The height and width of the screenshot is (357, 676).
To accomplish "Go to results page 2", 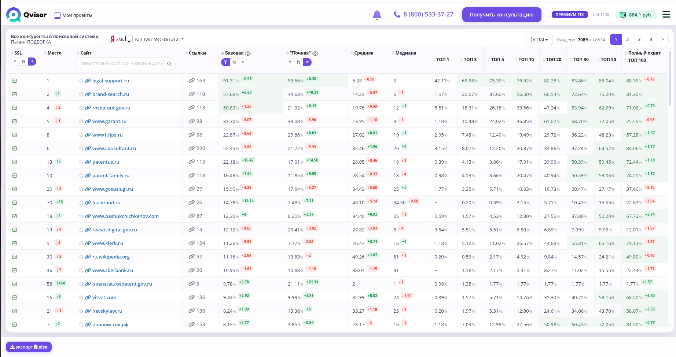I will point(628,40).
